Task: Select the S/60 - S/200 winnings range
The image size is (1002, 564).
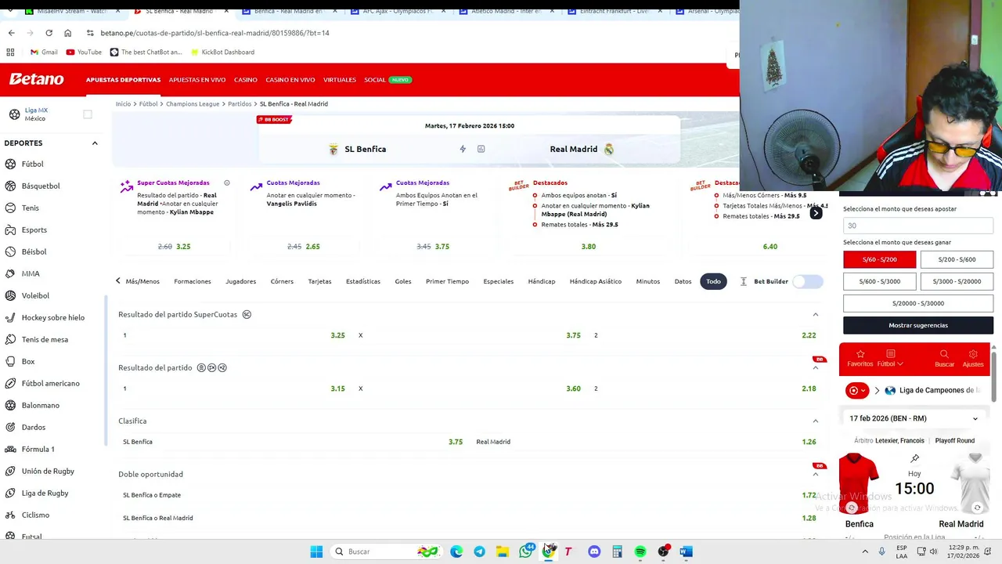Action: [x=879, y=259]
